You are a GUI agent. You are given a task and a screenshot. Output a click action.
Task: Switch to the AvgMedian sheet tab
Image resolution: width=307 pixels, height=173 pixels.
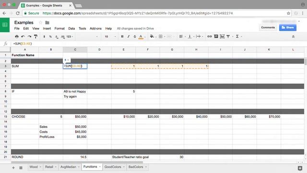(68, 167)
